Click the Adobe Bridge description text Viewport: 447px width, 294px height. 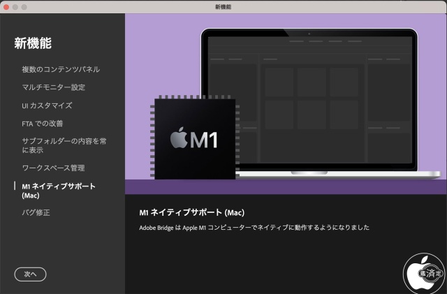click(x=254, y=228)
